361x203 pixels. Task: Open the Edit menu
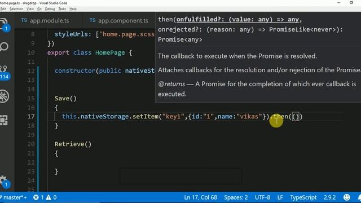tap(3, 9)
